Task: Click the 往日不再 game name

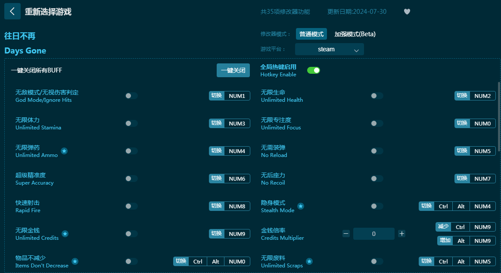Action: 20,36
